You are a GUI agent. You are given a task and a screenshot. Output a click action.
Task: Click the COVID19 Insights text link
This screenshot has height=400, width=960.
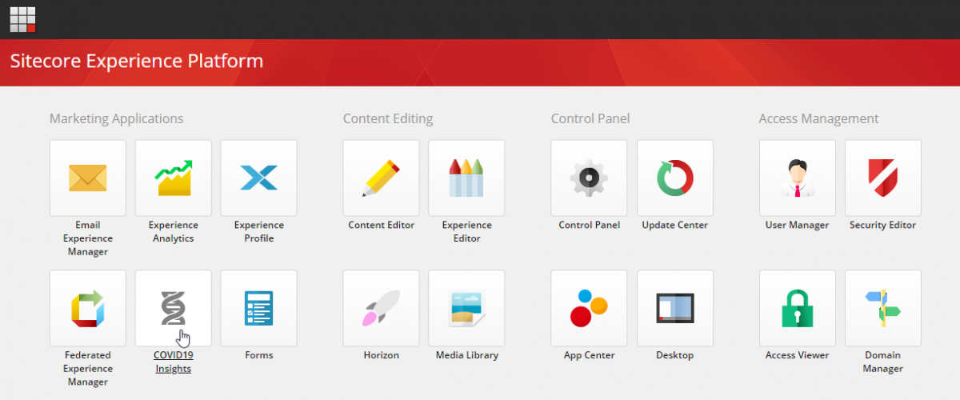tap(174, 362)
